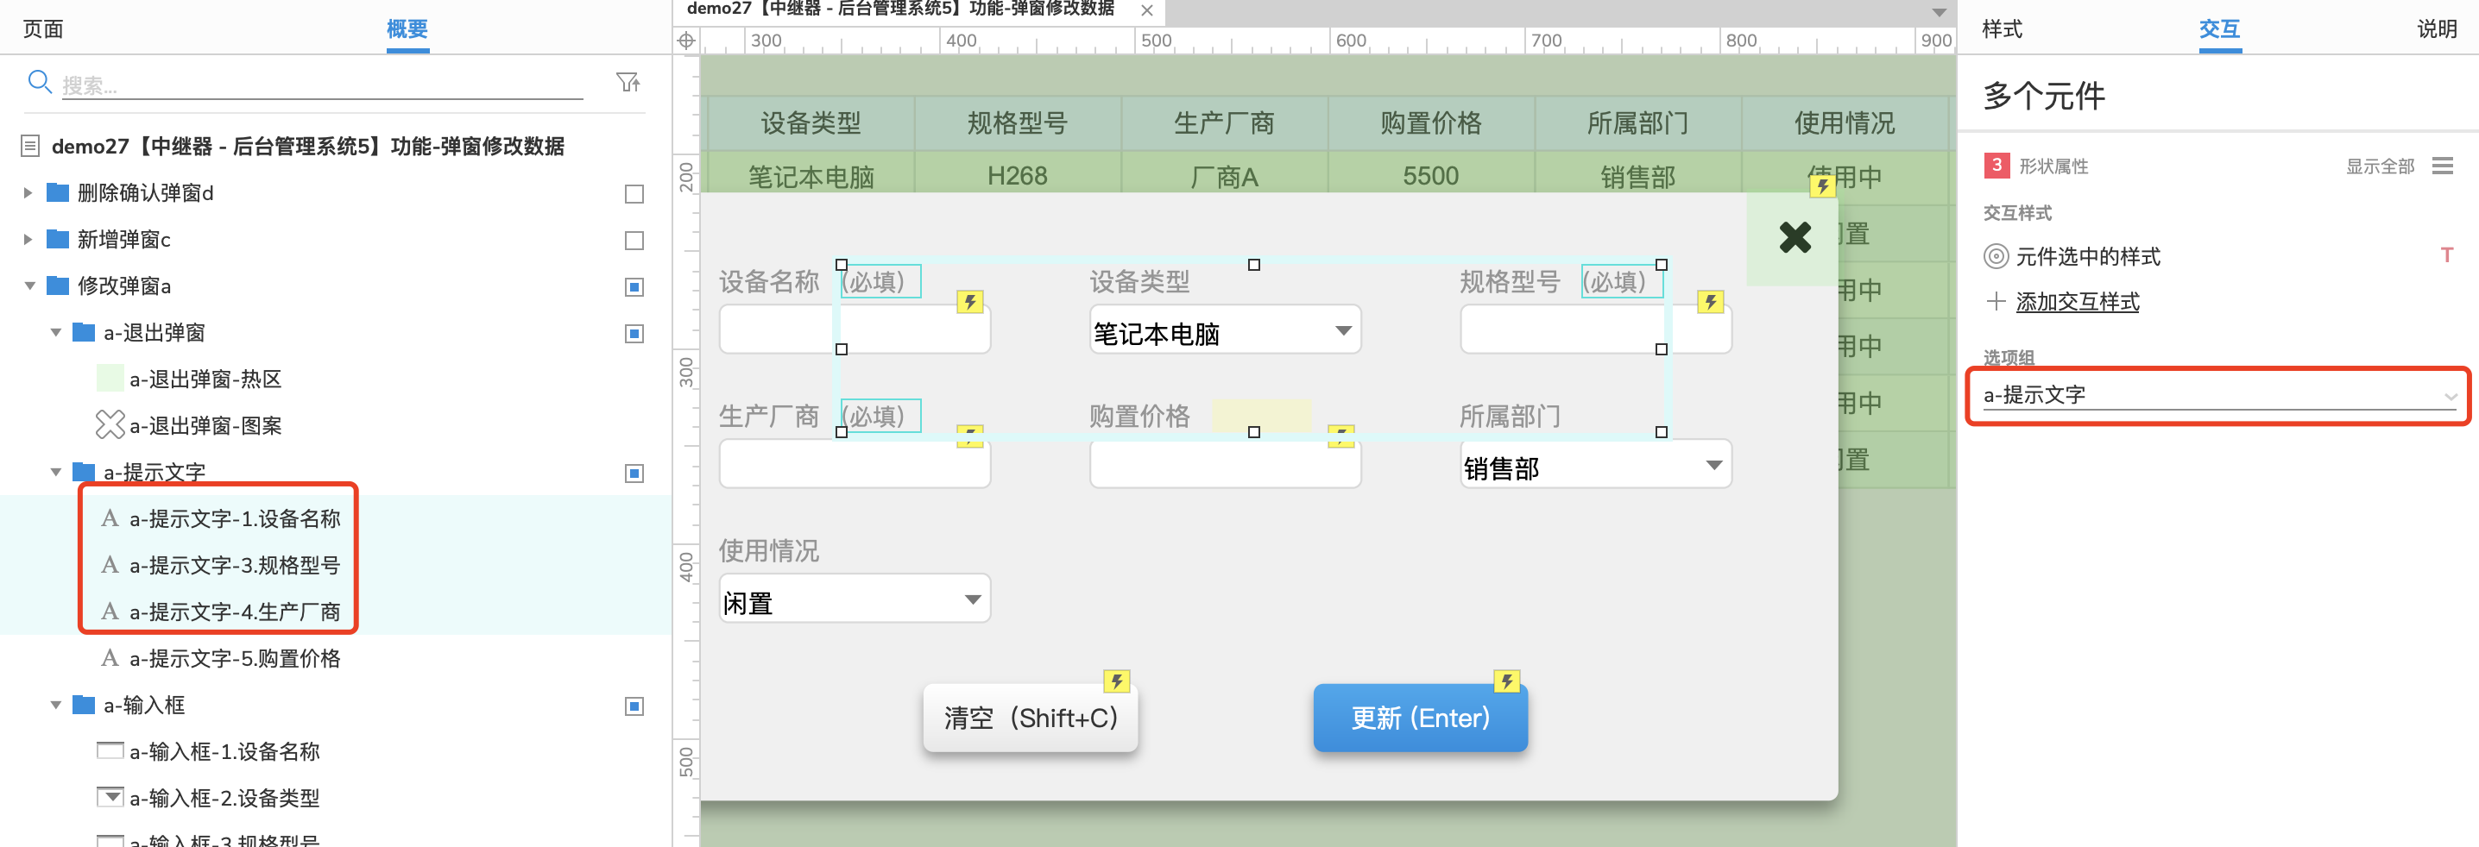The height and width of the screenshot is (847, 2479).
Task: Open the hamburger menu beside 显示全部
Action: point(2443,166)
